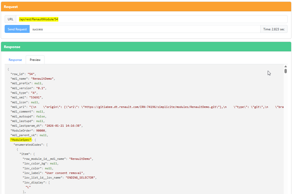Select the Preview tab
Image resolution: width=294 pixels, height=194 pixels.
tap(35, 60)
